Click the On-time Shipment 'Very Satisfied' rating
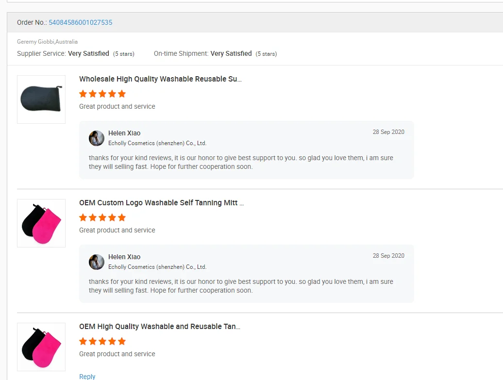 (x=231, y=53)
